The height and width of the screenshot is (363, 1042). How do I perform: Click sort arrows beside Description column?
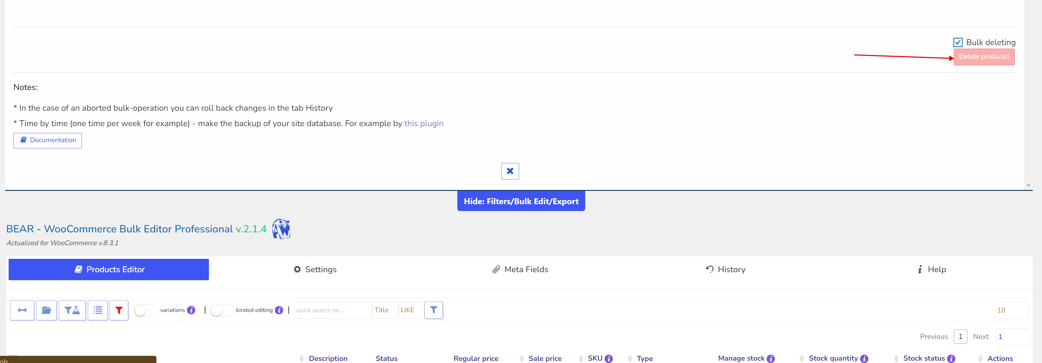pos(302,359)
